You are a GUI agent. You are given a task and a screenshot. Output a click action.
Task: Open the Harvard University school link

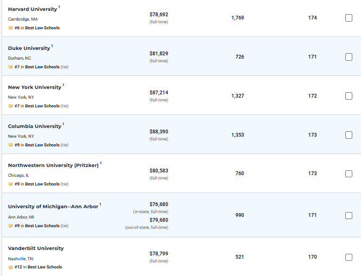point(32,9)
